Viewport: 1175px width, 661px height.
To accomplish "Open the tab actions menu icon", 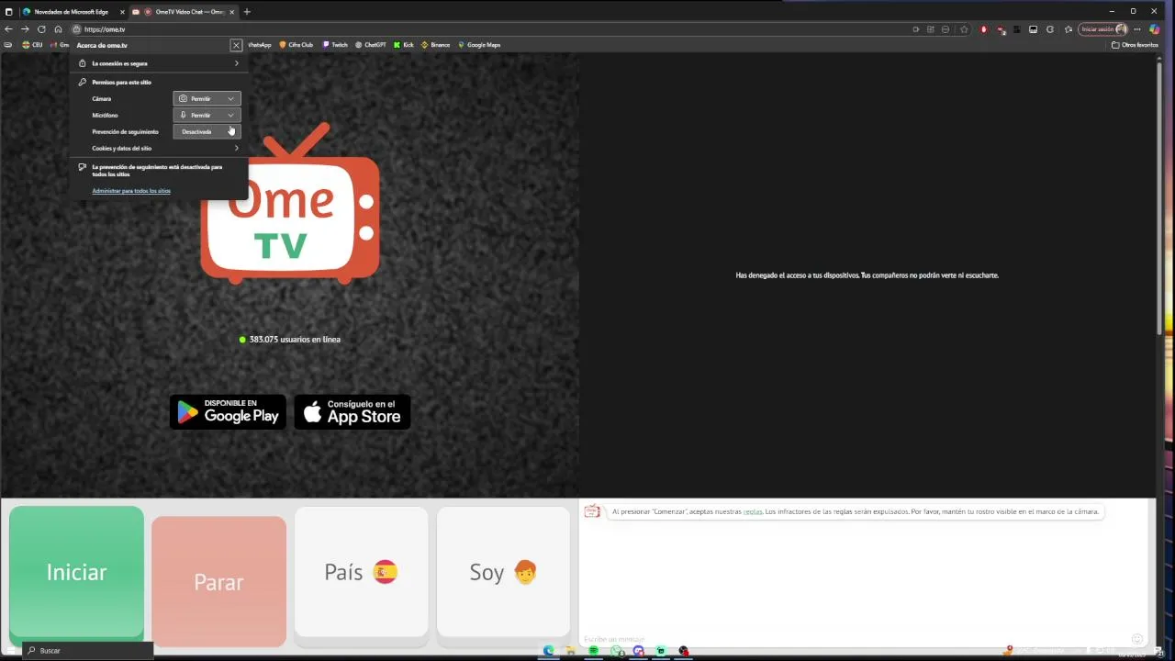I will 8,12.
